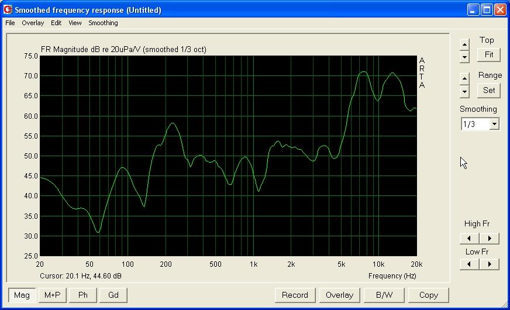Screen dimensions: 510x310
Task: Click the Top down arrow
Action: [x=464, y=57]
